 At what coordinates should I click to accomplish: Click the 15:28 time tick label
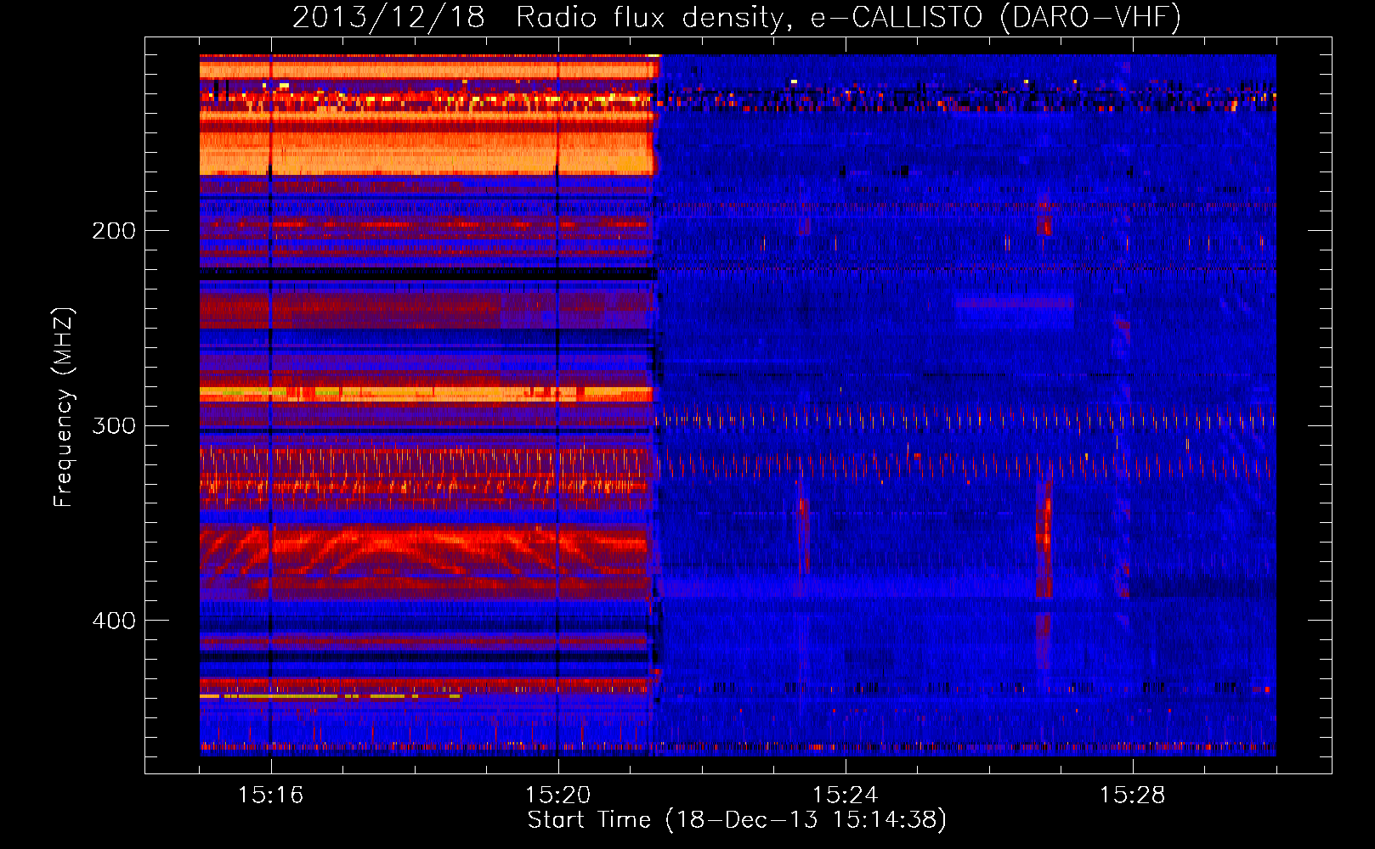[x=1132, y=795]
